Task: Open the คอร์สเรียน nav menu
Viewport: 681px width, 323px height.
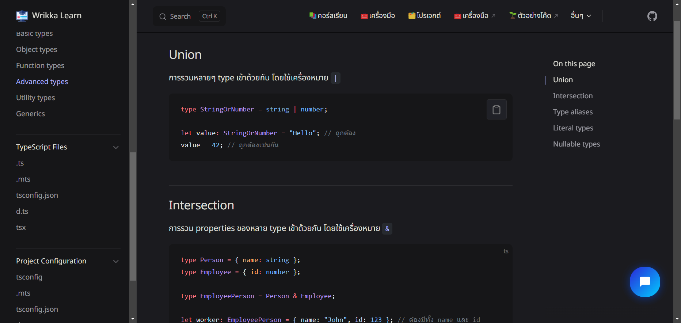Action: pos(328,16)
